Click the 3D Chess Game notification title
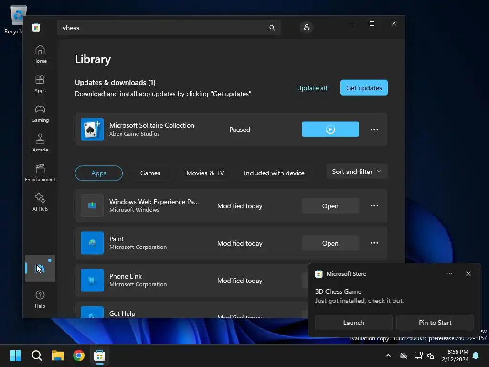The image size is (489, 367). click(x=338, y=291)
